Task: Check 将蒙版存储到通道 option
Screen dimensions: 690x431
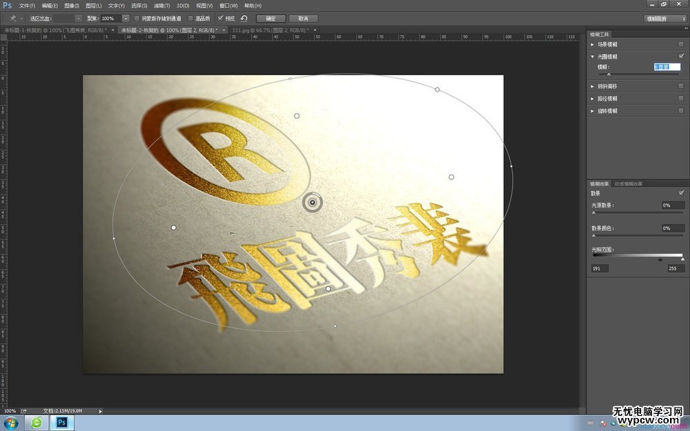Action: click(x=135, y=18)
